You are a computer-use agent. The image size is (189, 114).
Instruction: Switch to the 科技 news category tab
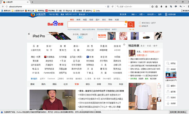click(x=121, y=84)
